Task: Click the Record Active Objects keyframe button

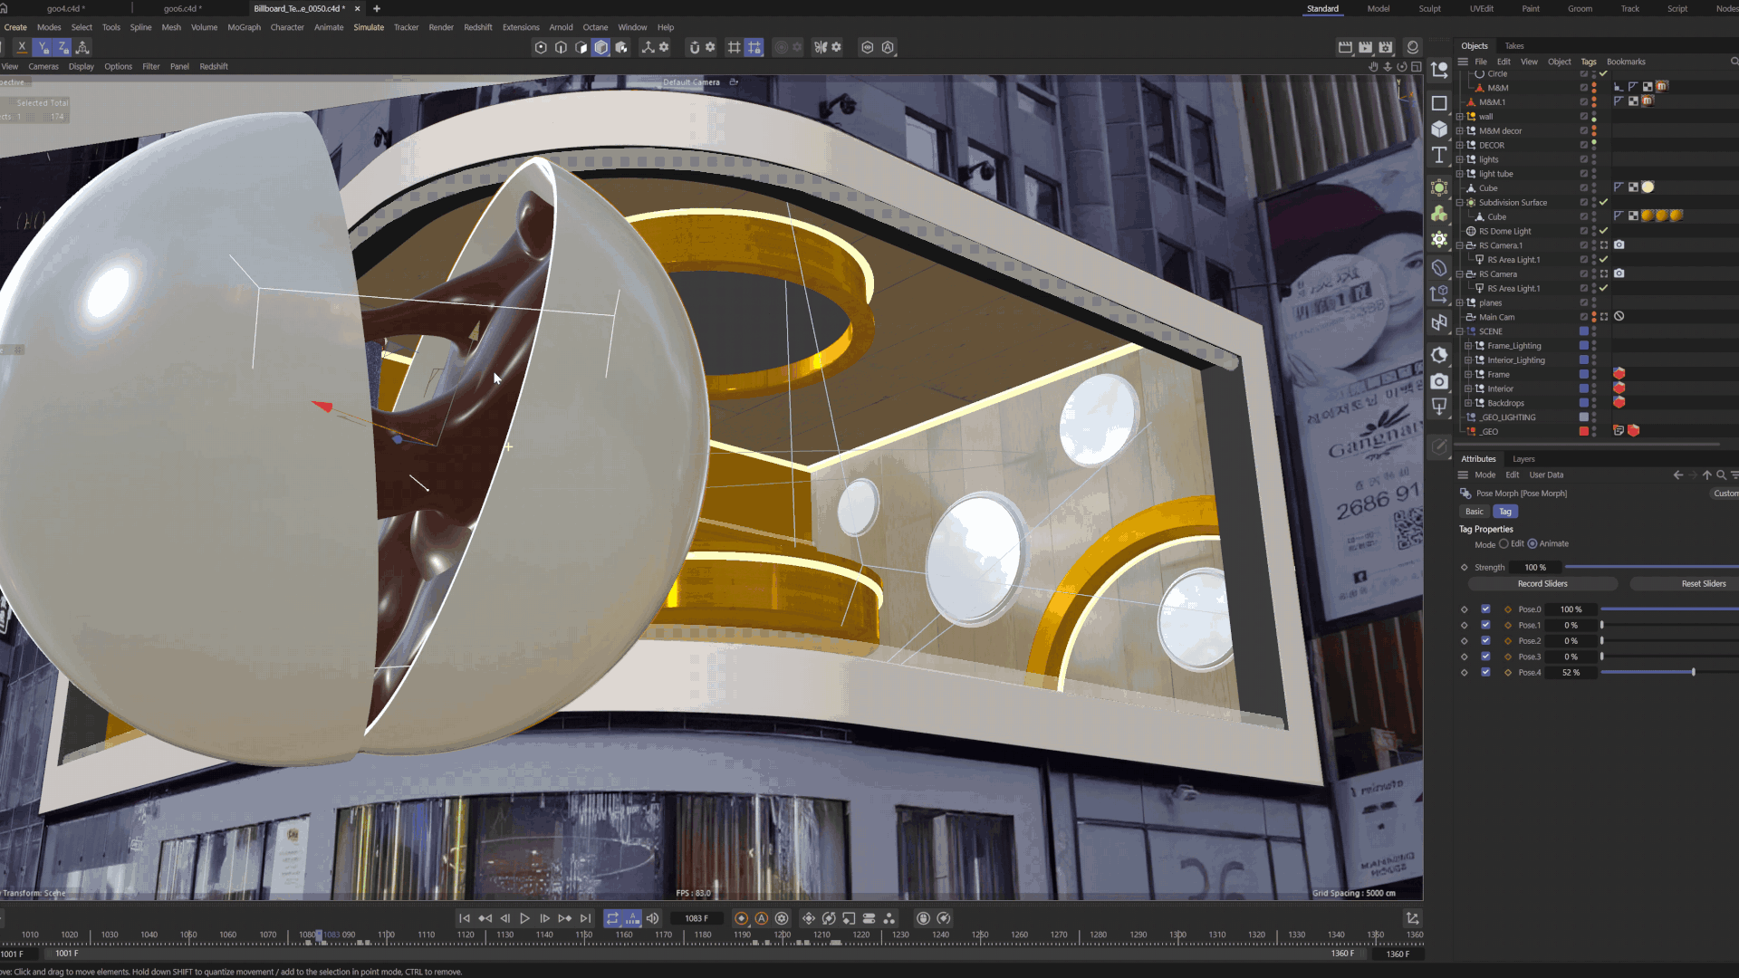Action: (741, 918)
